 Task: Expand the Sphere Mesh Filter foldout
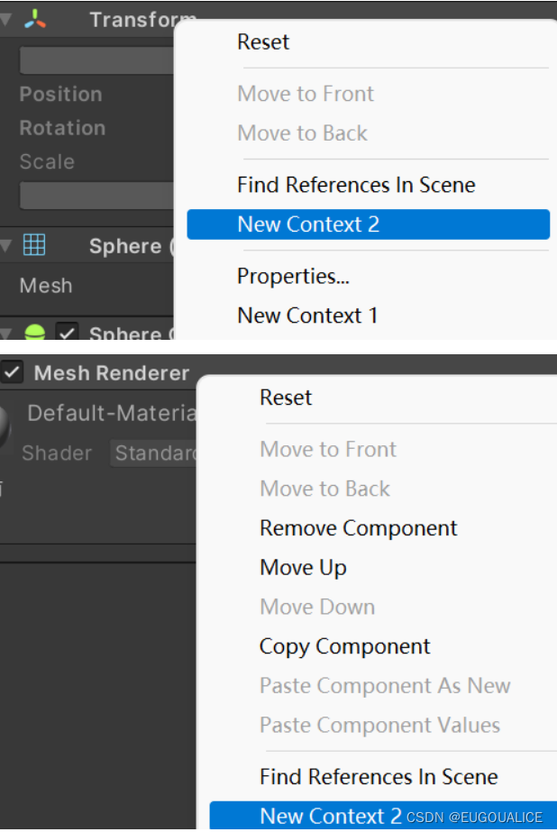[8, 246]
